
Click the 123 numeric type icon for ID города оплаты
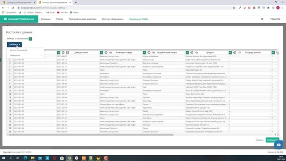tap(239, 53)
